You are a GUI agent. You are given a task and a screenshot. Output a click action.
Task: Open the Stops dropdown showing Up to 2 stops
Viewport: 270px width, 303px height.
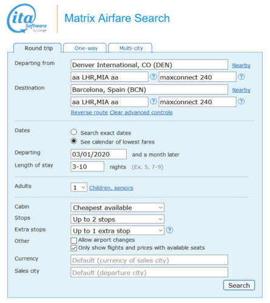pos(117,219)
